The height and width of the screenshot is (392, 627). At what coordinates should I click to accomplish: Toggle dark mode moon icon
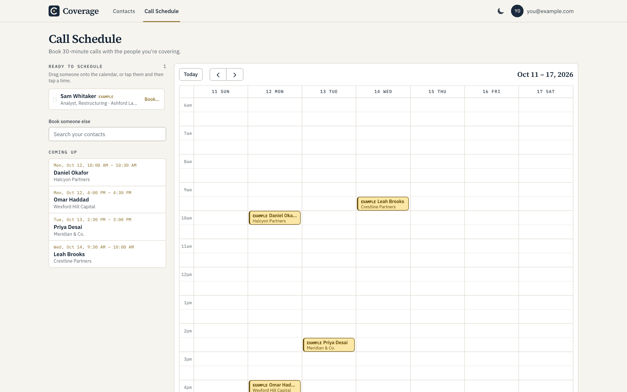pyautogui.click(x=501, y=11)
